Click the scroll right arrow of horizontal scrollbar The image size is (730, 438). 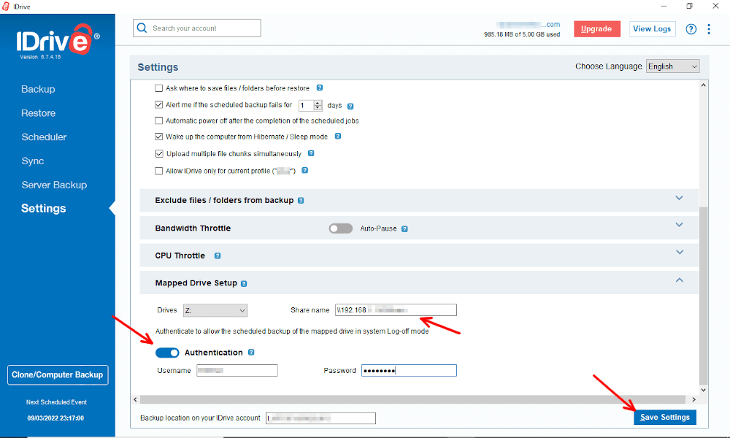pyautogui.click(x=693, y=399)
